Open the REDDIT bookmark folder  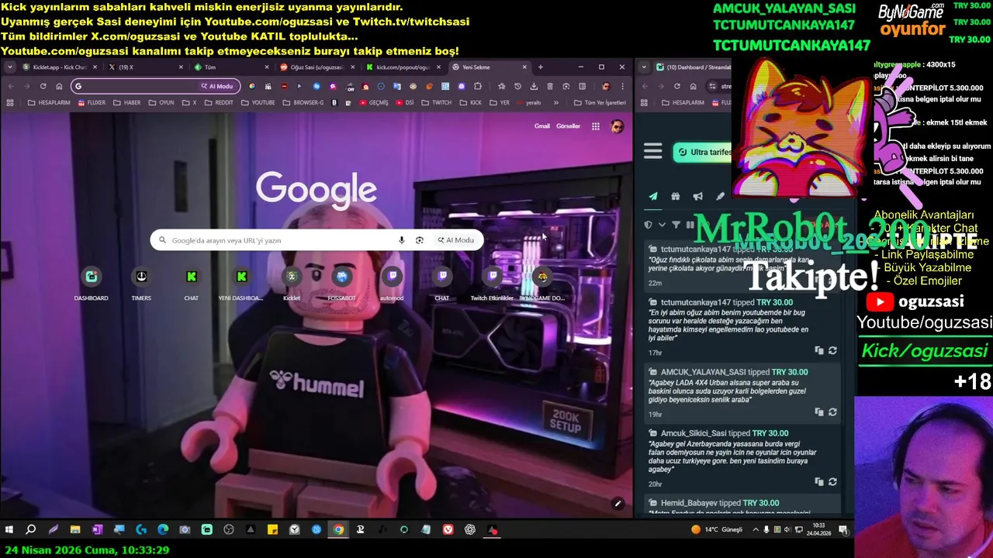coord(219,102)
